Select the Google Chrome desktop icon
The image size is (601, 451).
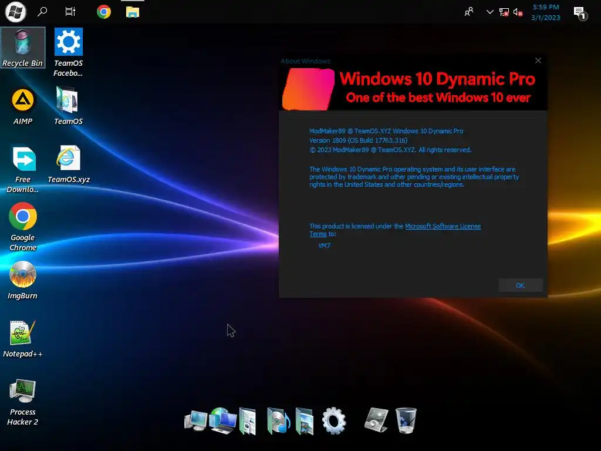(23, 227)
